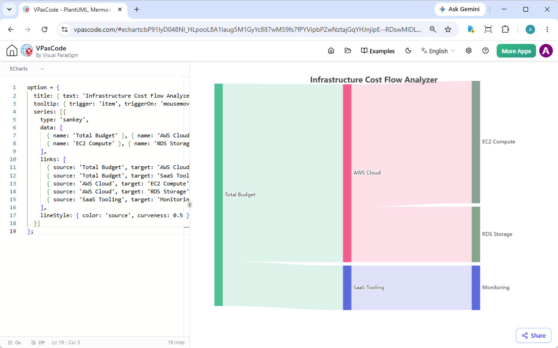This screenshot has height=348, width=558.
Task: Click the AWS Cloud to EC2 Compute flow
Action: 411,143
